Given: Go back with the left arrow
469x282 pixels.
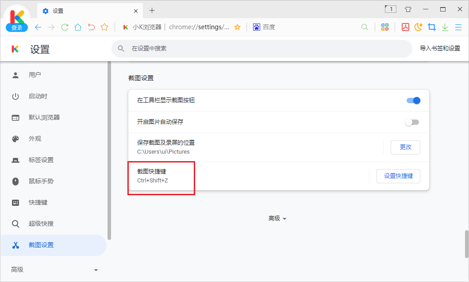Looking at the screenshot, I should [x=38, y=27].
